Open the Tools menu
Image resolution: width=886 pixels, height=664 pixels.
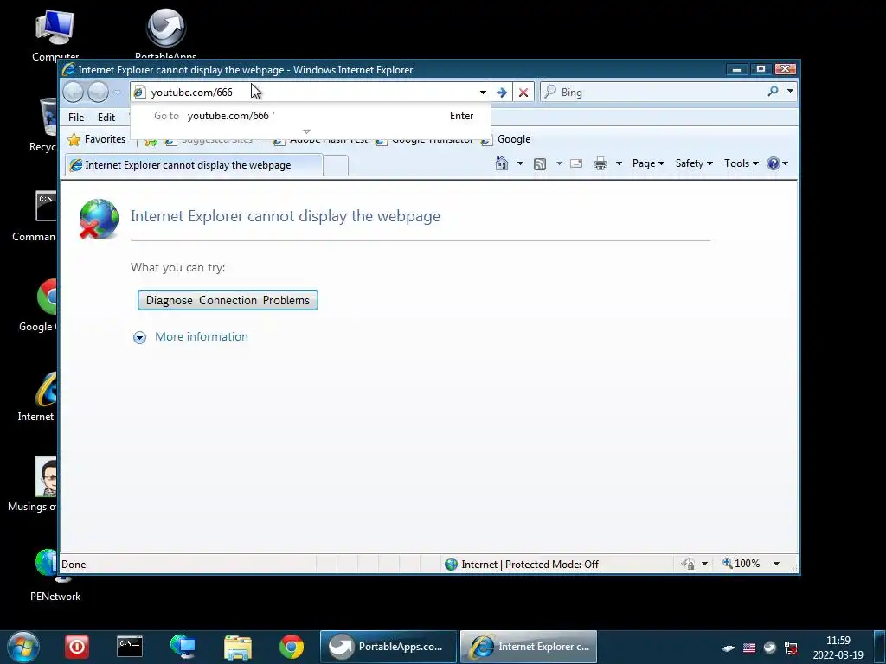[741, 163]
